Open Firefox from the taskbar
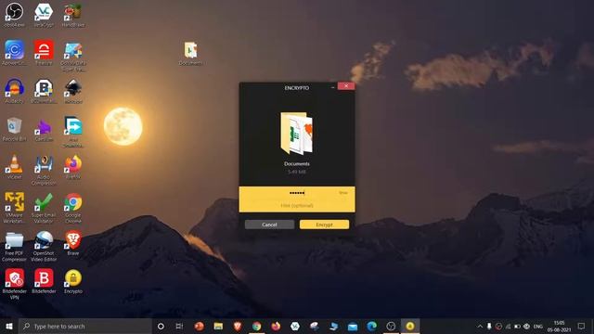 (276, 326)
